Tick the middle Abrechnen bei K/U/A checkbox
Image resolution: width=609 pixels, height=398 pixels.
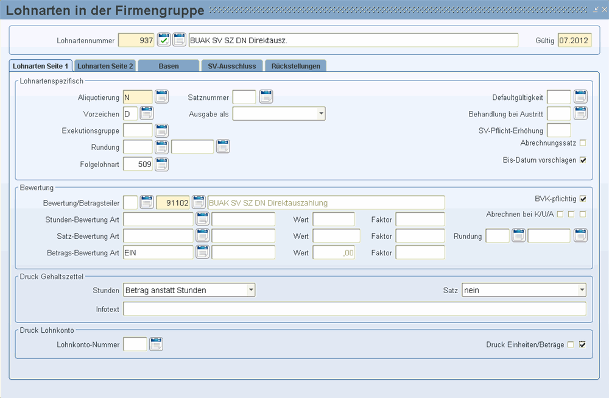pyautogui.click(x=571, y=214)
